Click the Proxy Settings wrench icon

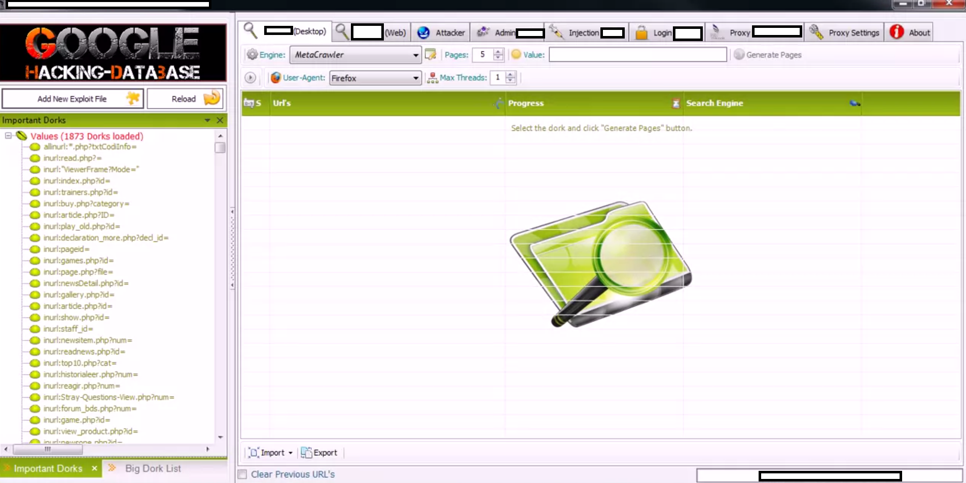(816, 32)
